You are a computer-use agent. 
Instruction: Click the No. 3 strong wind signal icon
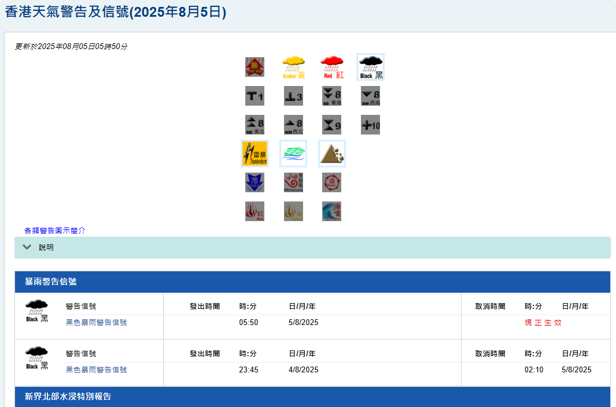[293, 96]
